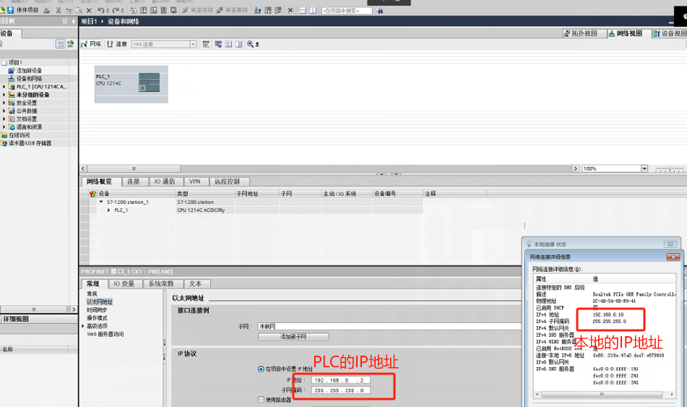Click the 转至在线 go online button

point(198,10)
